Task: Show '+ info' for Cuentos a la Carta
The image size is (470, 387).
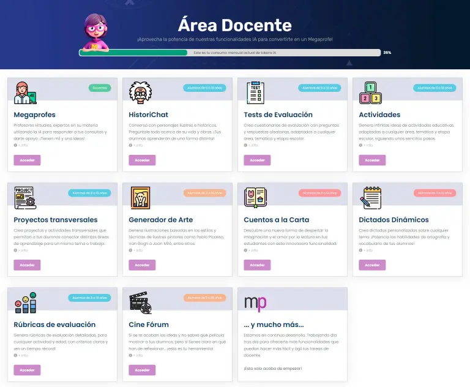Action: (x=253, y=250)
